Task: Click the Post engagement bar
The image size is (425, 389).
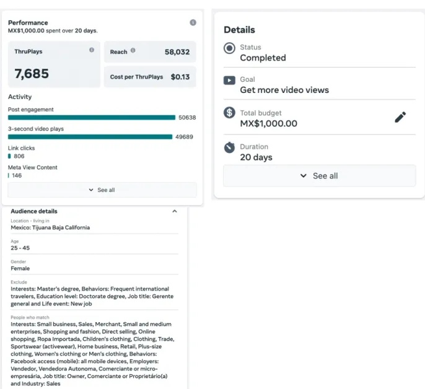Action: point(92,117)
